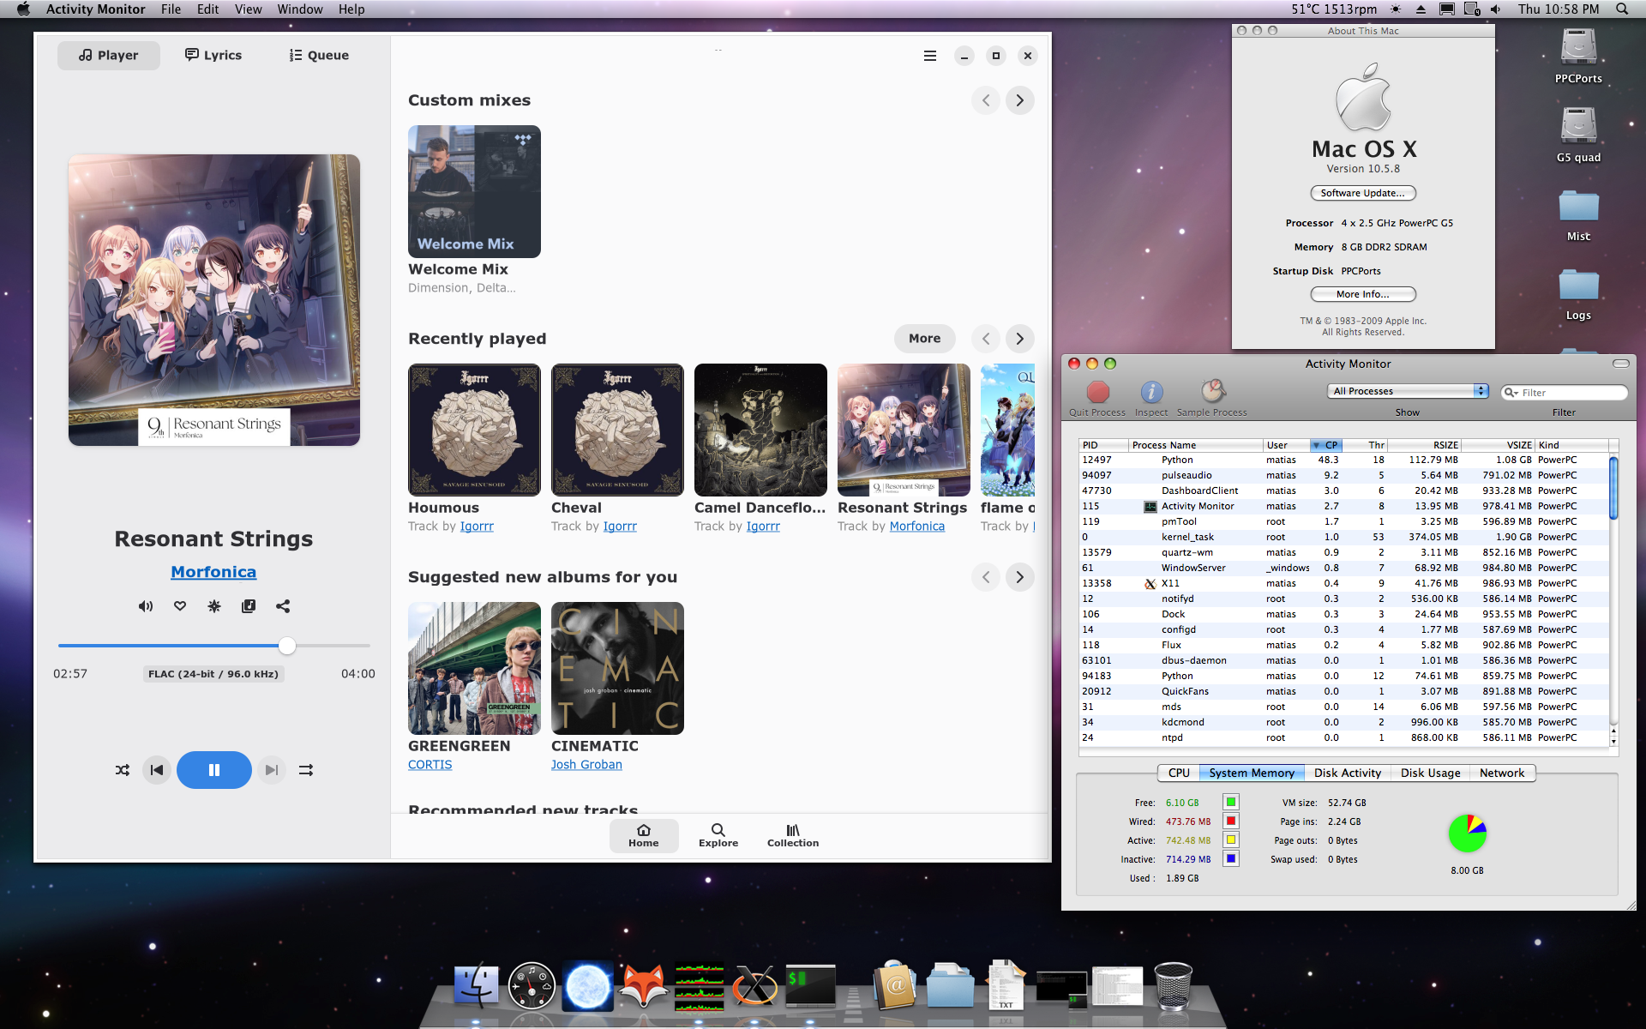Skip to the next track

272,770
